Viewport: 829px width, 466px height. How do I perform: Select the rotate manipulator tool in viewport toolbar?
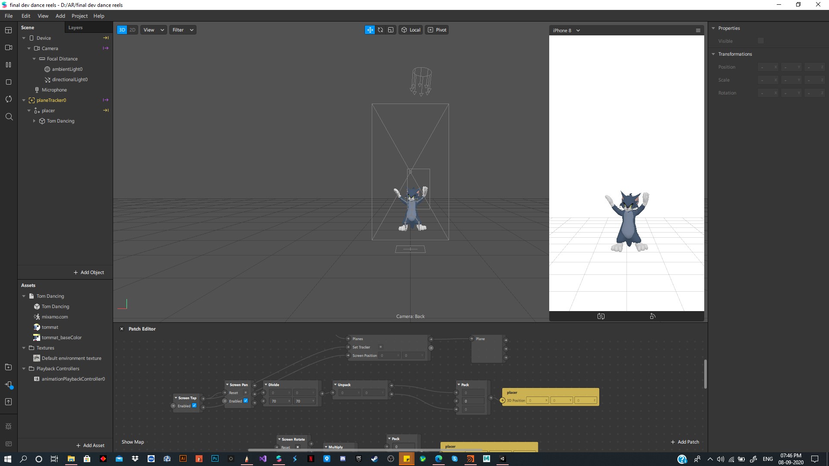click(380, 30)
